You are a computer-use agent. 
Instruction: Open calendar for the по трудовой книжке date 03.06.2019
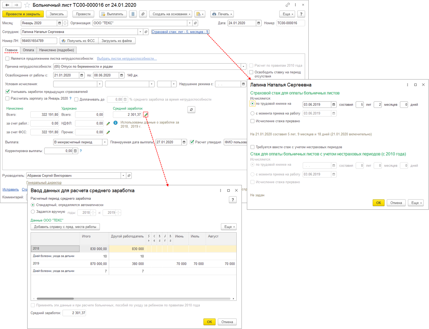334,105
